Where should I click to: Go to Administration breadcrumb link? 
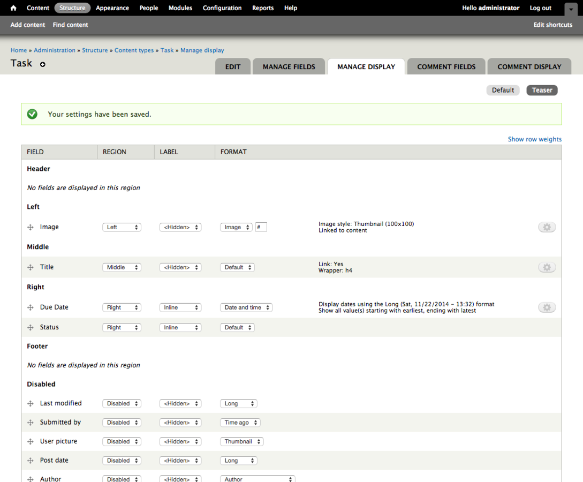[x=55, y=50]
